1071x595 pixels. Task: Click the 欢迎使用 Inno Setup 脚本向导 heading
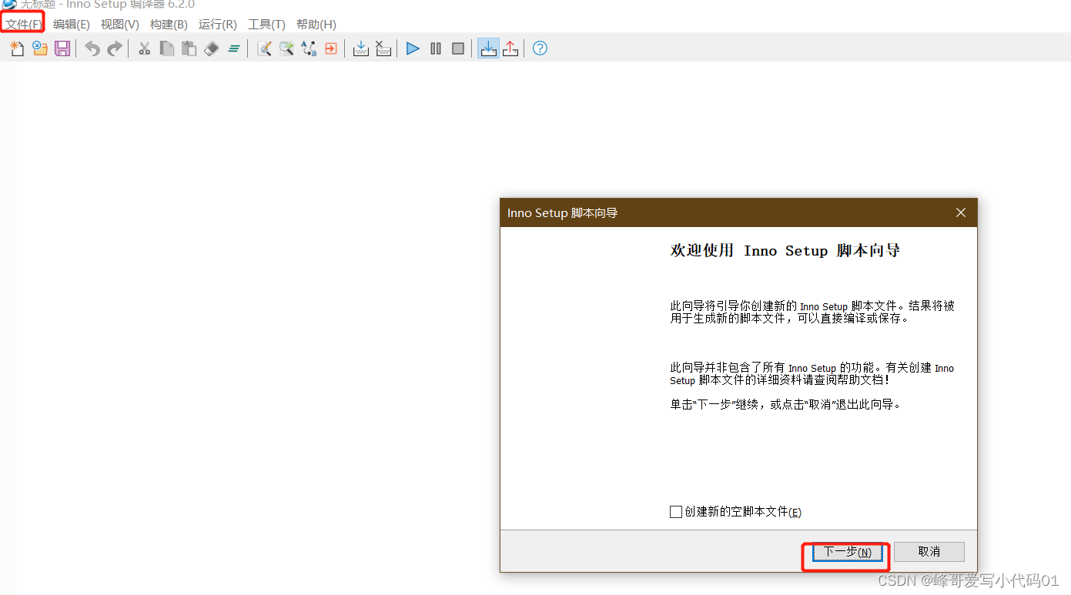(785, 251)
